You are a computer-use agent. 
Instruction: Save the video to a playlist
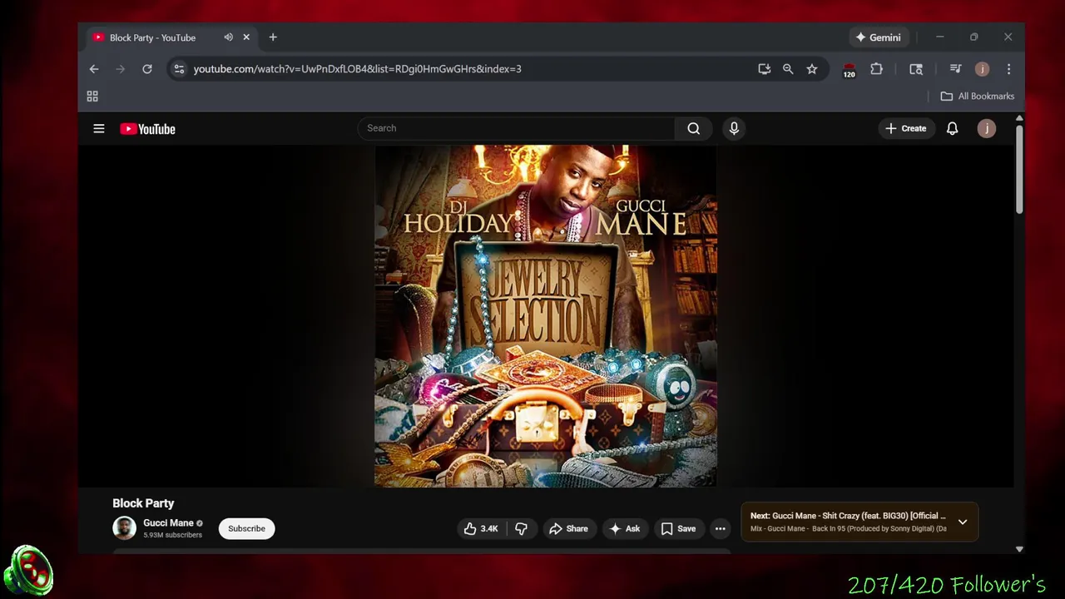click(x=678, y=528)
